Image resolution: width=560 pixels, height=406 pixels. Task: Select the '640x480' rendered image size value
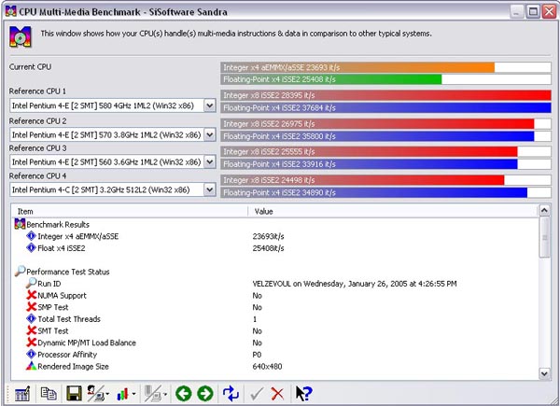(x=267, y=367)
